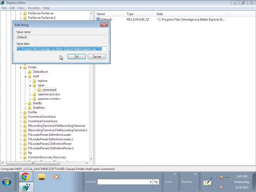Select FaxServer.FaxServer.1 tree item

(42, 18)
